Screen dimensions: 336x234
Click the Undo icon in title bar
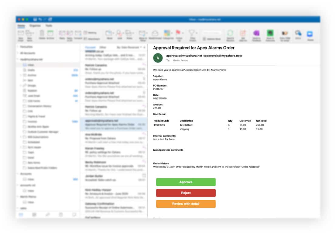coord(40,19)
